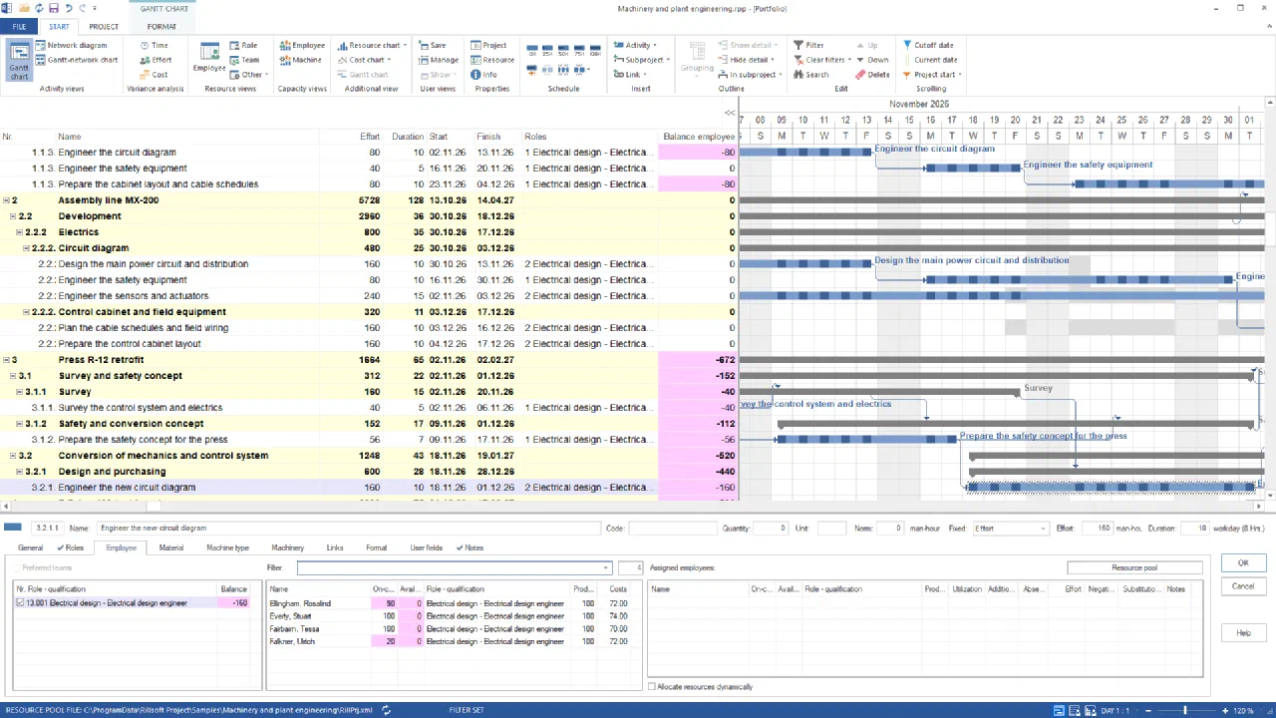Switch to the FORMAT ribbon tab
1276x718 pixels.
161,27
